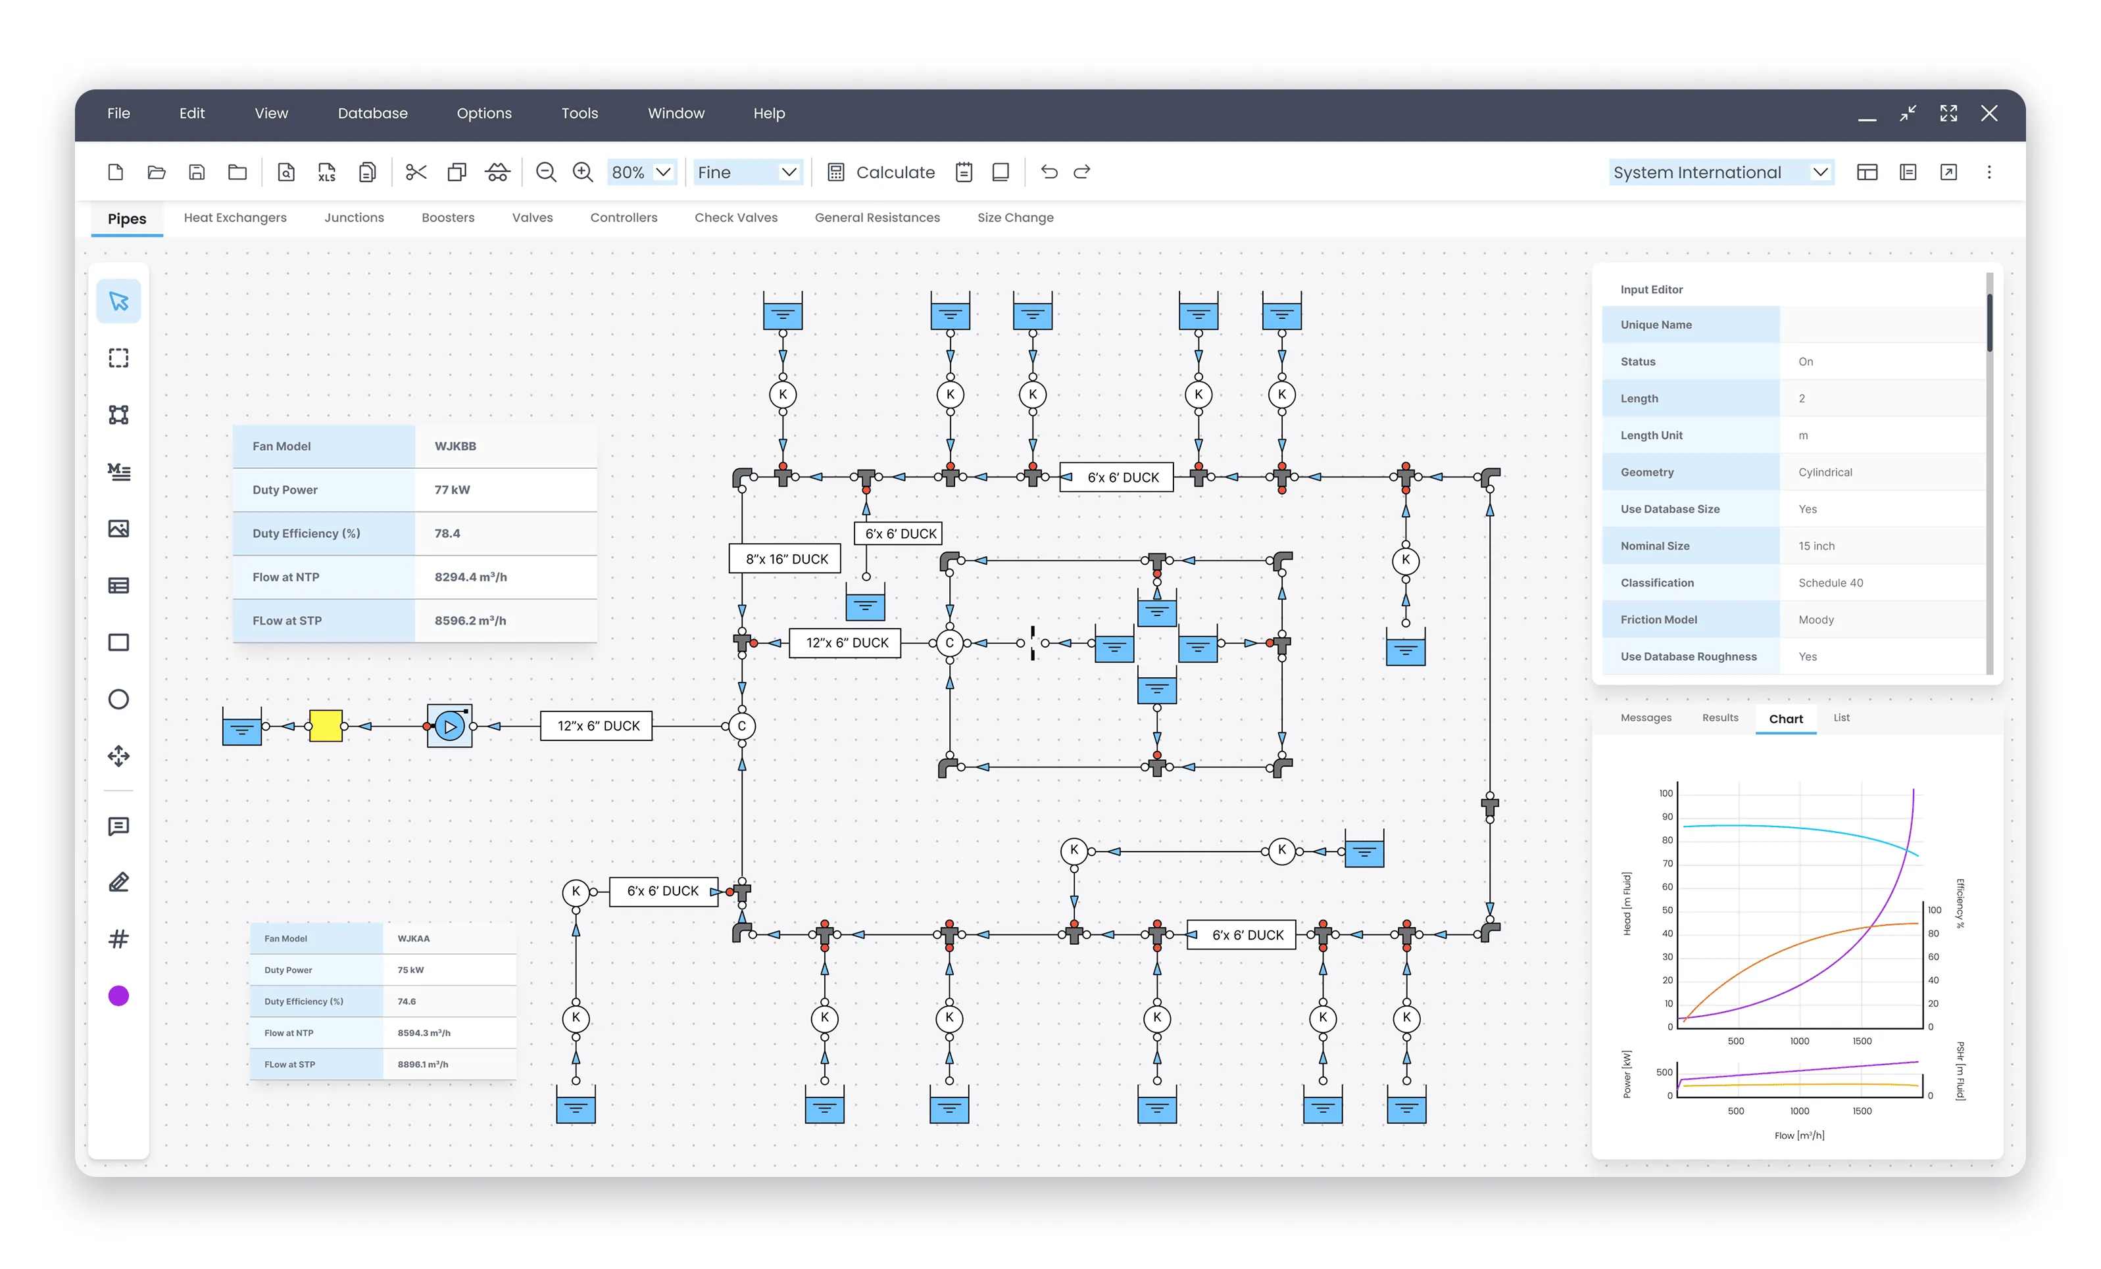
Task: Select the four-arrow move tool
Action: 118,756
